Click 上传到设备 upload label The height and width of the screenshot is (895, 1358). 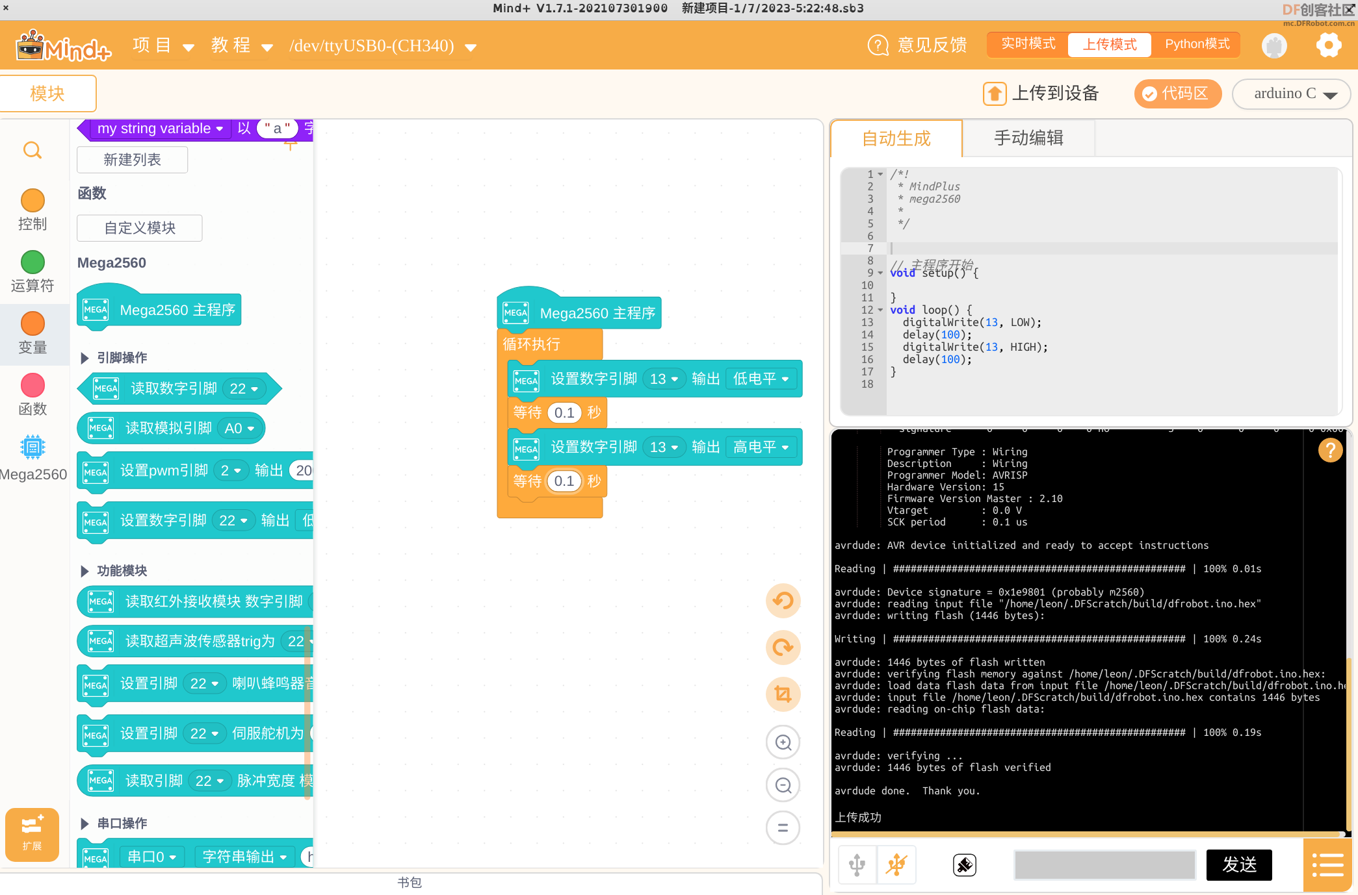click(1055, 94)
